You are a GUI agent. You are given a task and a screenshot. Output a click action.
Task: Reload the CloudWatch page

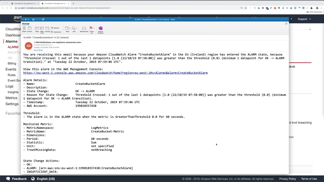click(11, 8)
